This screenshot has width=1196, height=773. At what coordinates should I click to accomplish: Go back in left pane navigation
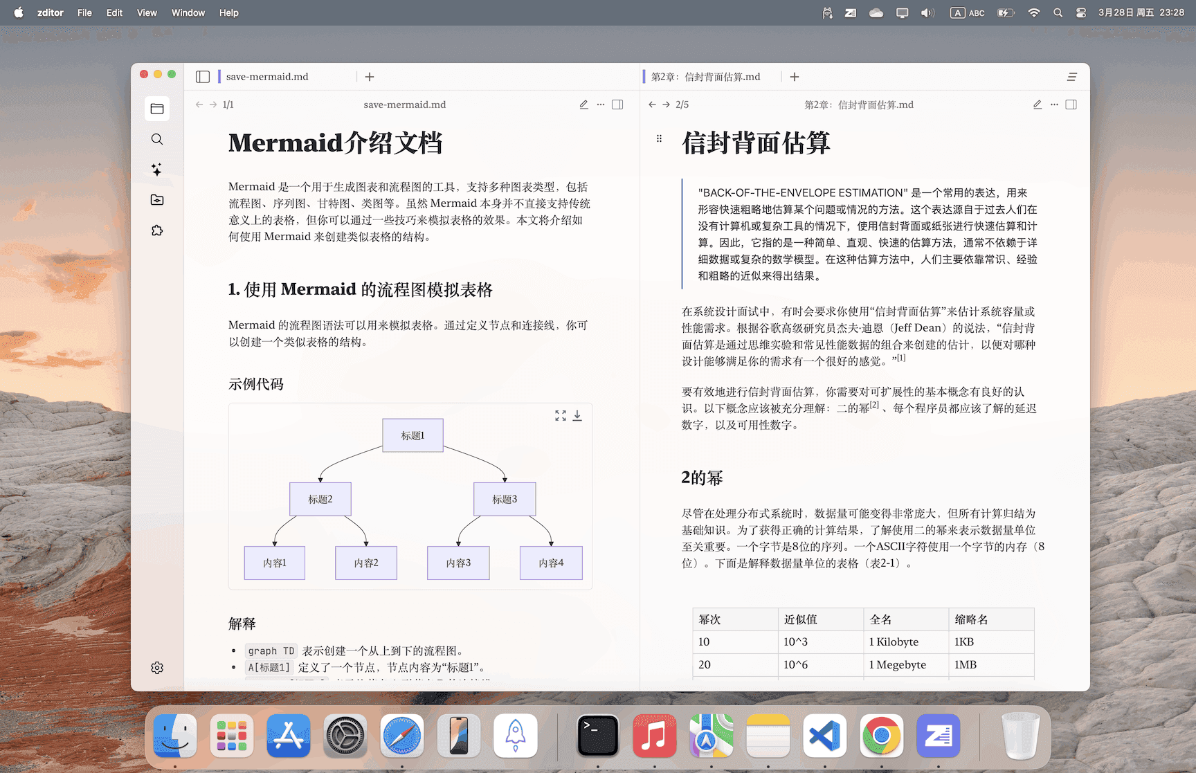199,104
